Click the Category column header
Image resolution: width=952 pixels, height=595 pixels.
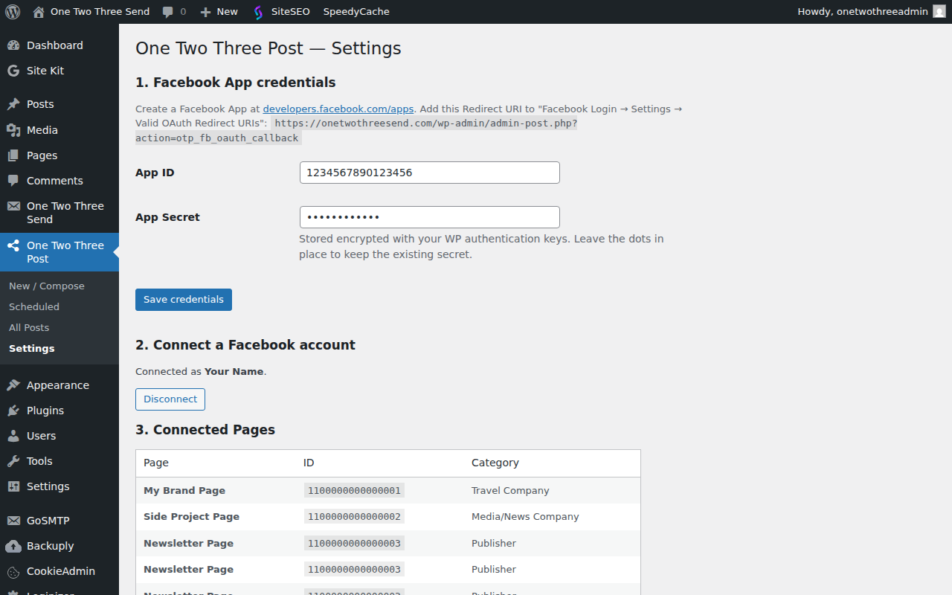point(495,463)
